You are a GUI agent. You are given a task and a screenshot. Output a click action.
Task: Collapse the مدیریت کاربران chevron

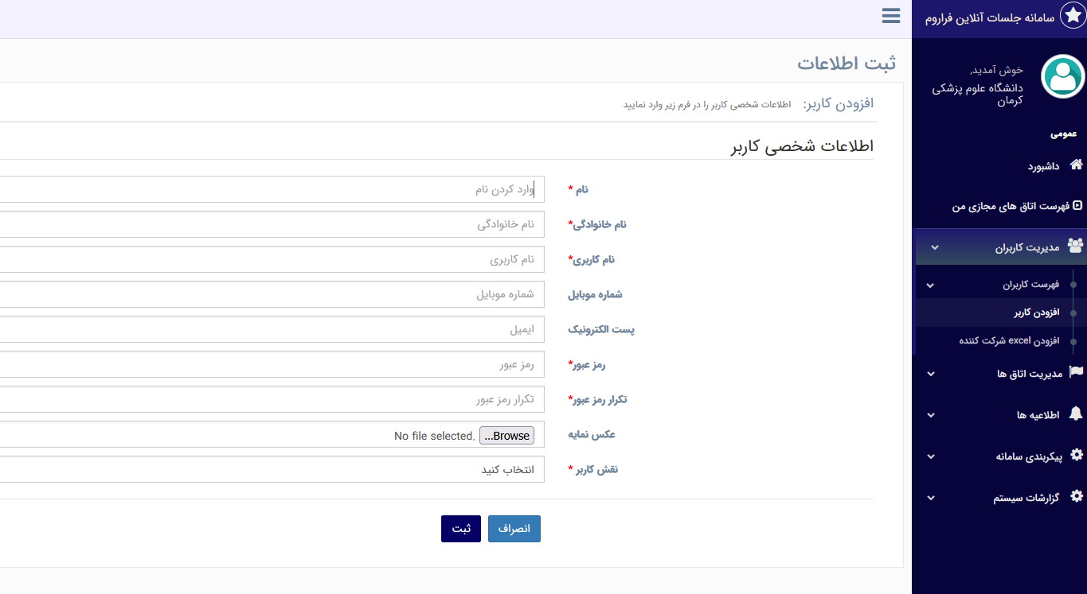pos(935,247)
